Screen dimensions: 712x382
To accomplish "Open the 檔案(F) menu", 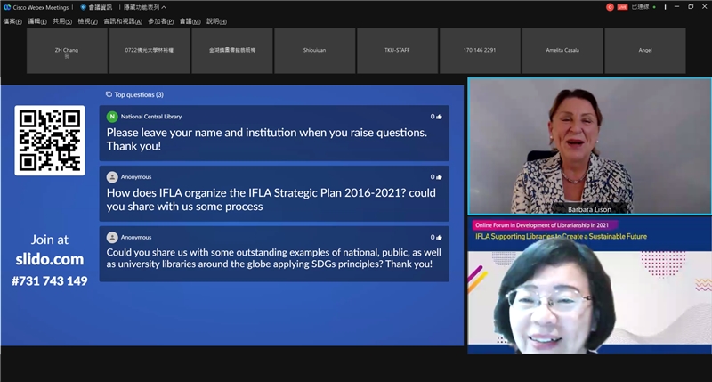I will [12, 21].
